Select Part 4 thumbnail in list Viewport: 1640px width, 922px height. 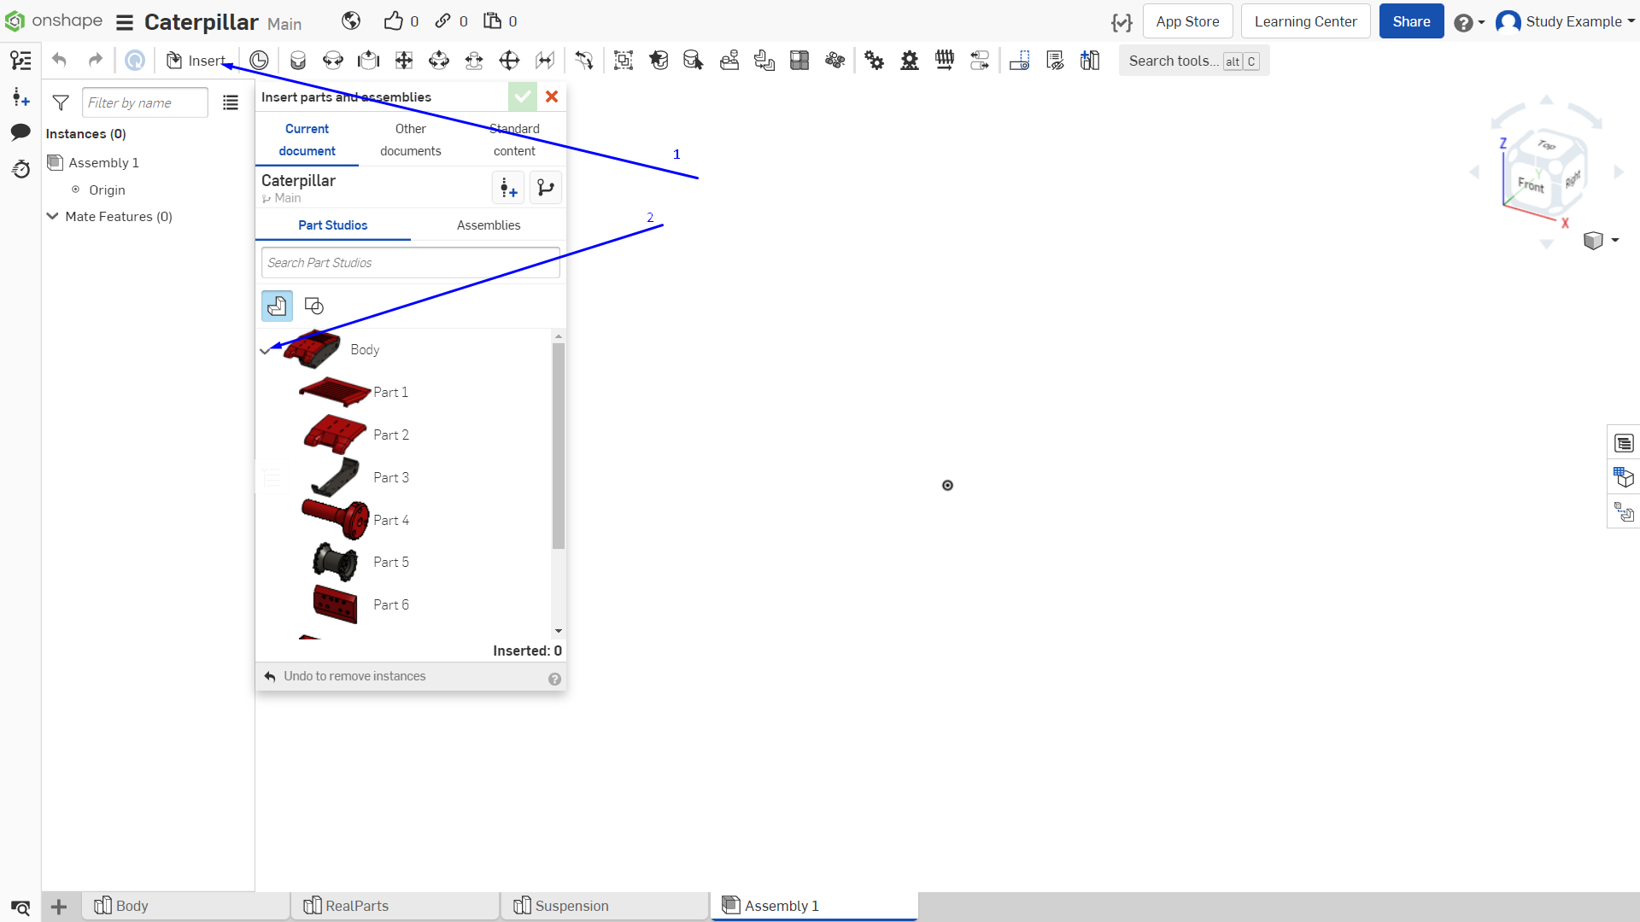click(x=337, y=519)
